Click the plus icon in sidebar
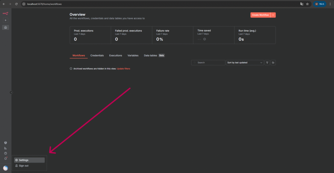This screenshot has width=334, height=173. pos(6,20)
